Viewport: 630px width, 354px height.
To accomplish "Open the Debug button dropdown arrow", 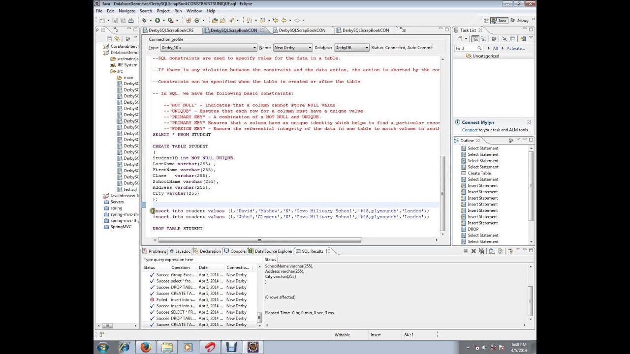I will 150,21.
